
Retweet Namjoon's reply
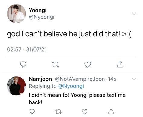pyautogui.click(x=59, y=112)
